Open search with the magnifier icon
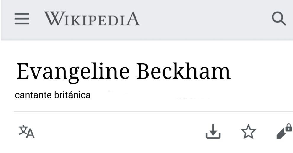Viewport: 293px width, 153px height. click(x=279, y=19)
